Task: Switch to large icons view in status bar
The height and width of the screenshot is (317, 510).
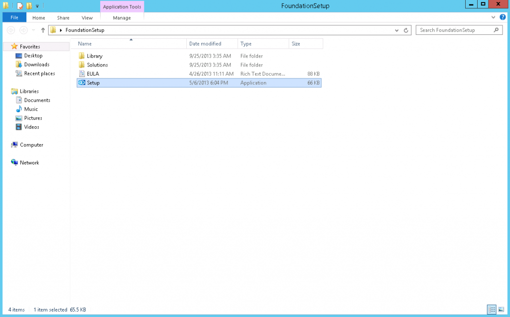Action: click(501, 310)
